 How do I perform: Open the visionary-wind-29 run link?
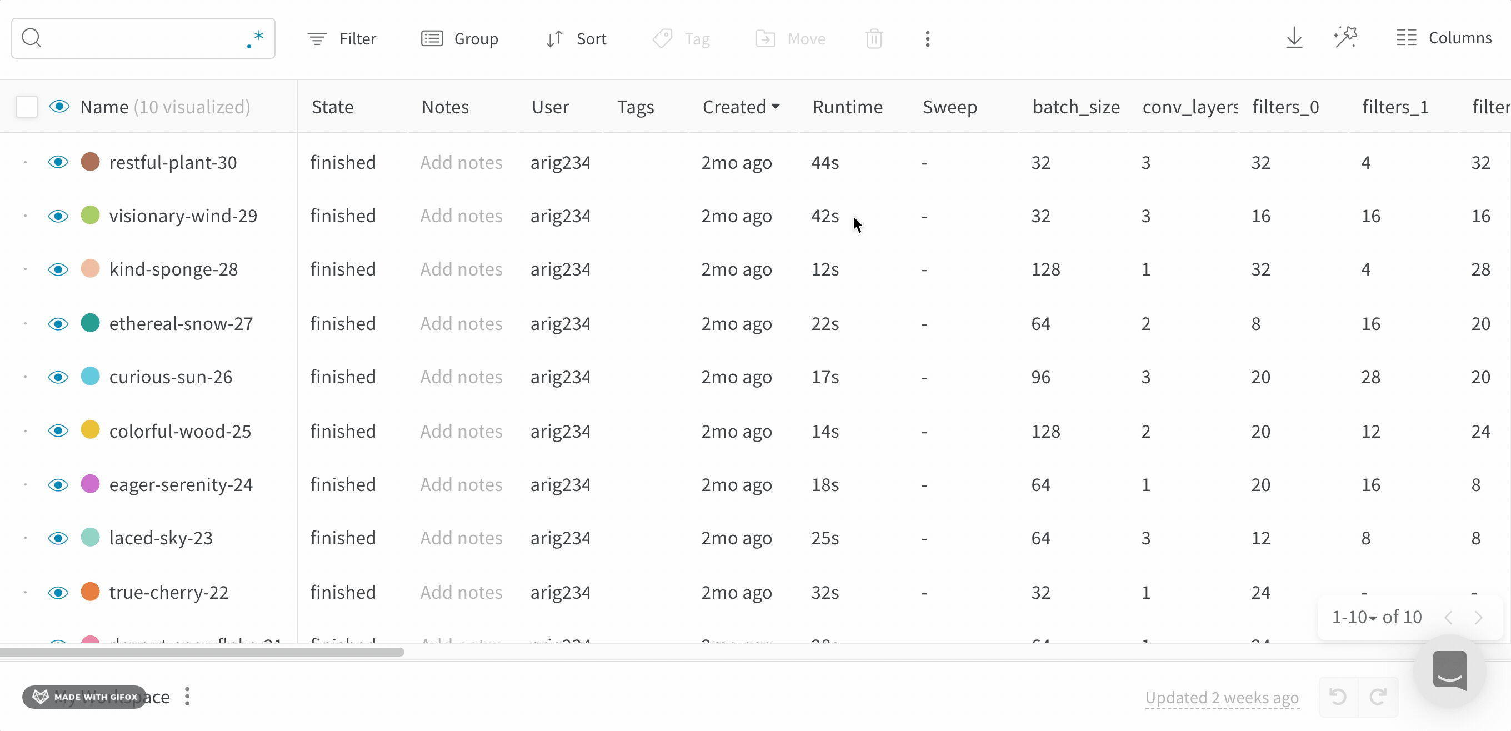tap(183, 216)
